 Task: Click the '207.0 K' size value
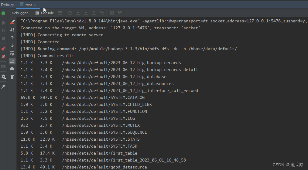[x=49, y=98]
